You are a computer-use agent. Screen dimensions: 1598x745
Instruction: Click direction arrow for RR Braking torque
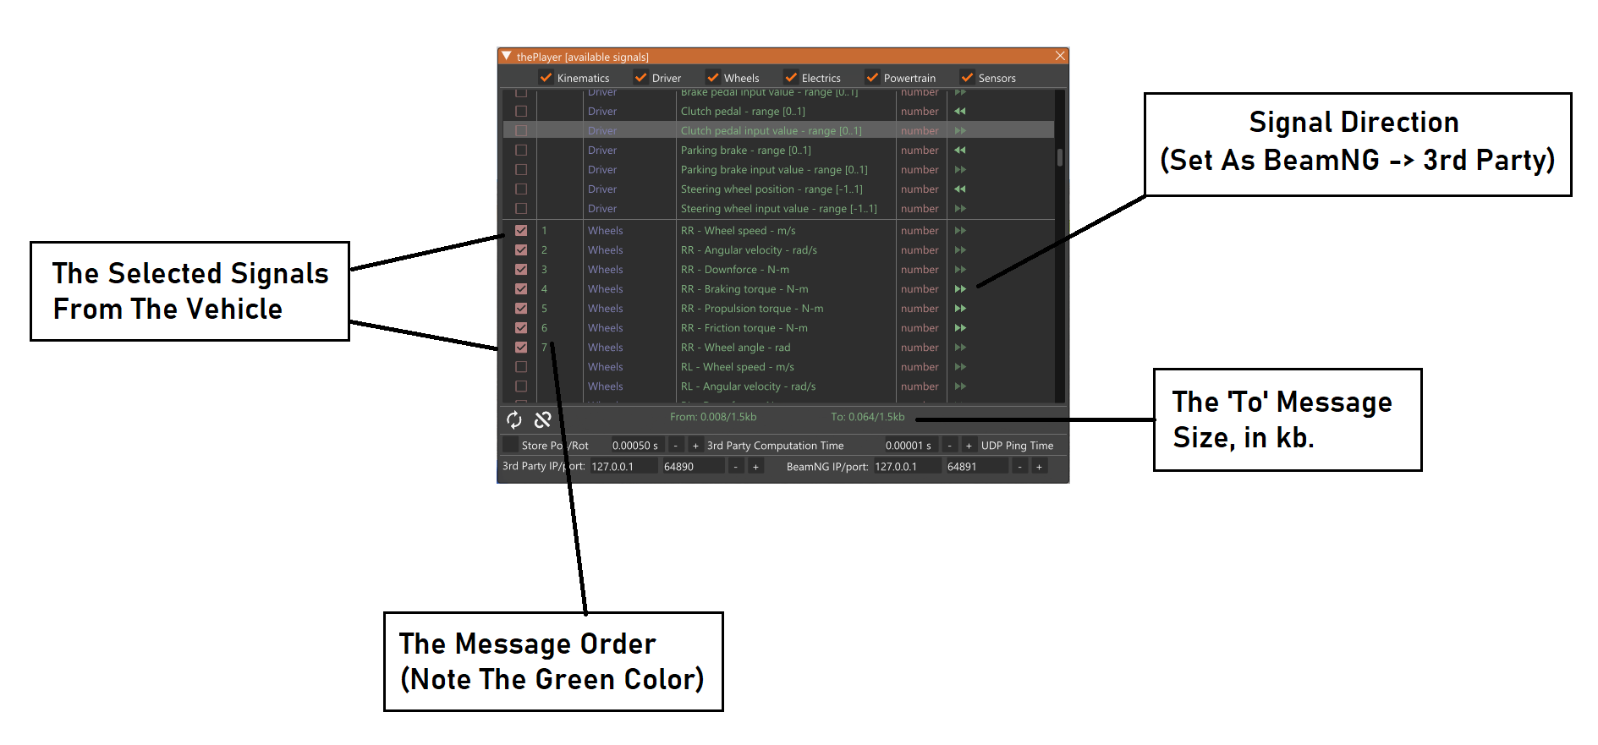[x=960, y=289]
